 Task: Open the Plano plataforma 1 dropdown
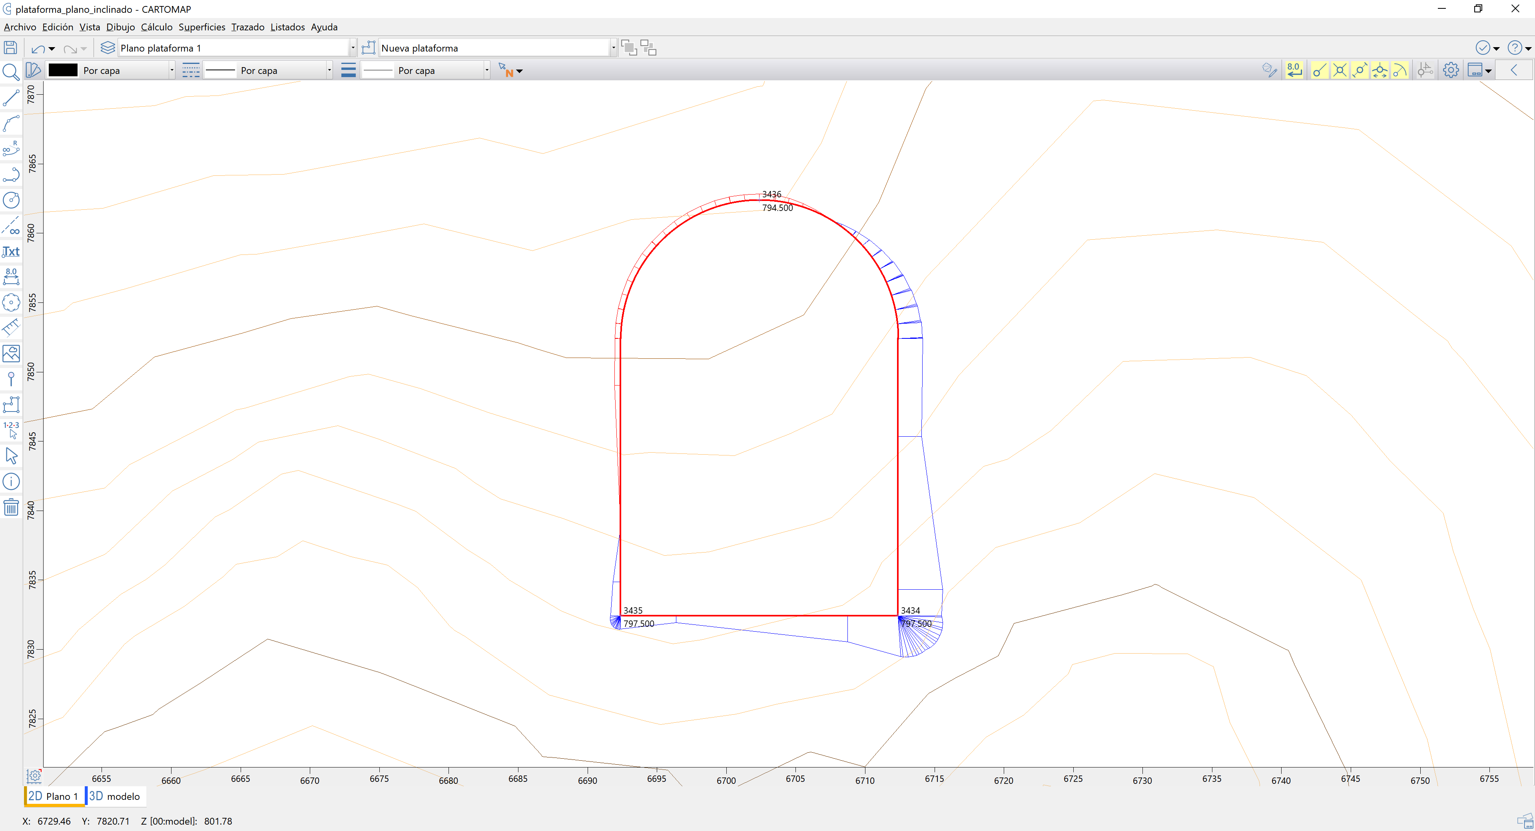click(x=353, y=48)
